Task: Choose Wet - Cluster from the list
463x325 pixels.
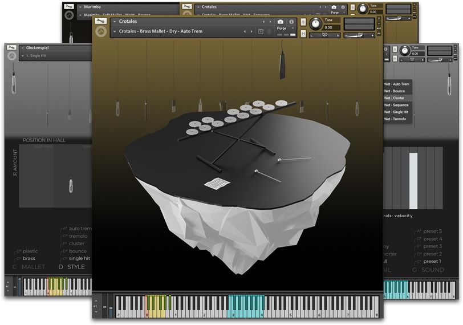Action: (x=394, y=98)
